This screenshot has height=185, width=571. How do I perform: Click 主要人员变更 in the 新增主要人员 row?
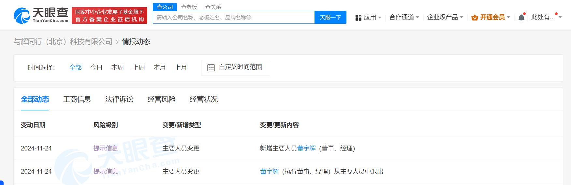click(181, 148)
